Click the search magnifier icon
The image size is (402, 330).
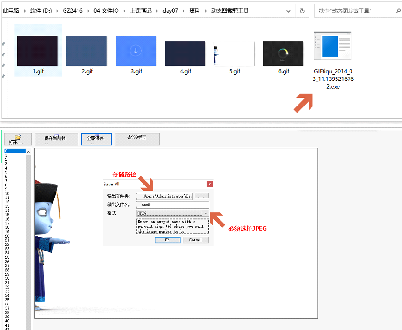pyautogui.click(x=398, y=11)
